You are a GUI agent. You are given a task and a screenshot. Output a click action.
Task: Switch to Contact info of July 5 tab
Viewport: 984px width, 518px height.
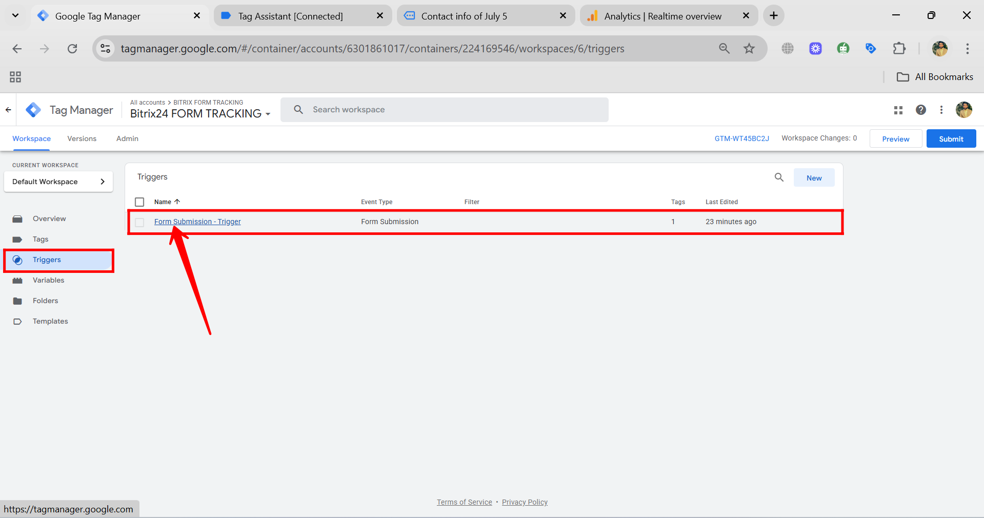pos(486,16)
